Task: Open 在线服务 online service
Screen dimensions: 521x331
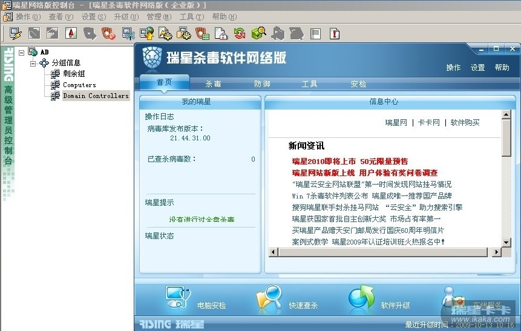Action: (472, 299)
